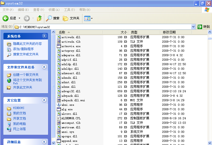Expand the address bar dropdown list

click(193, 27)
